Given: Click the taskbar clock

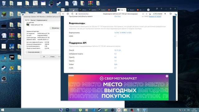Looking at the screenshot, I should [x=194, y=110].
